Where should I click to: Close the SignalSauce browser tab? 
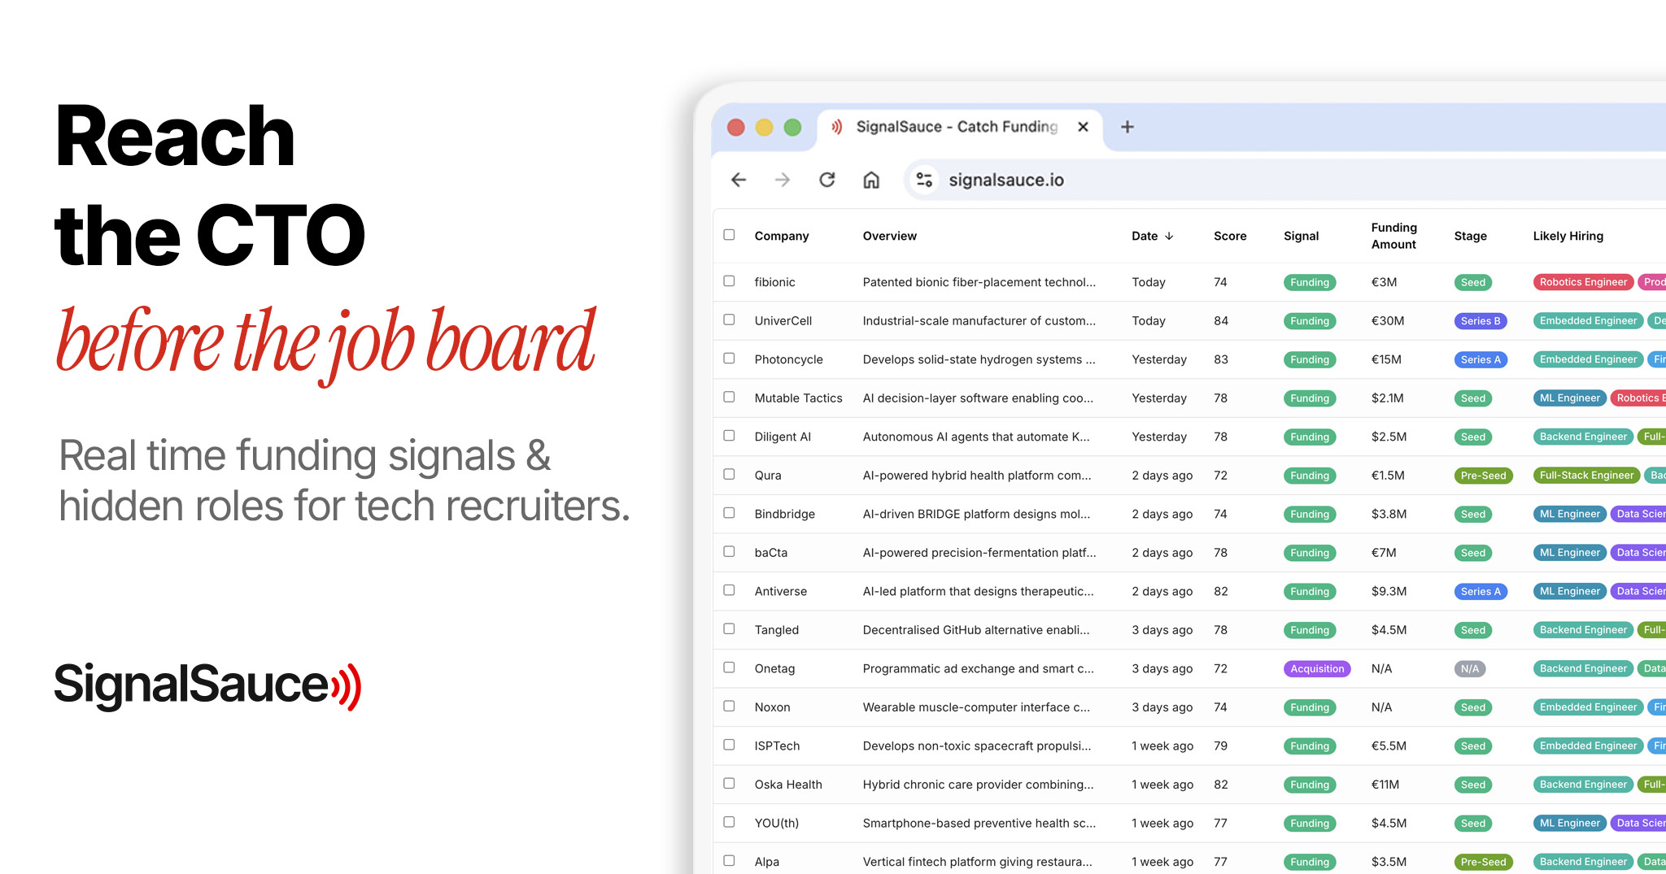pos(1083,127)
